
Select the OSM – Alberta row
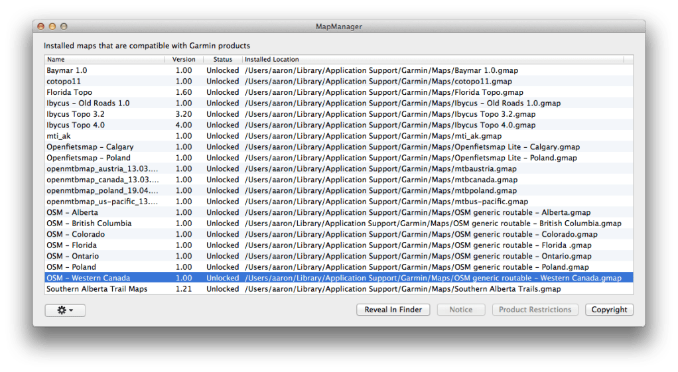(338, 213)
